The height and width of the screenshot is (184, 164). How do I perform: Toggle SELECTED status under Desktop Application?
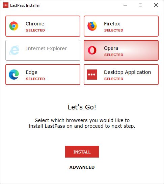(114, 79)
